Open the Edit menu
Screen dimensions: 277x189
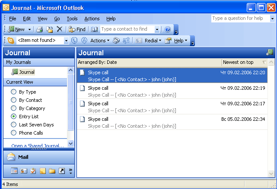pos(27,19)
